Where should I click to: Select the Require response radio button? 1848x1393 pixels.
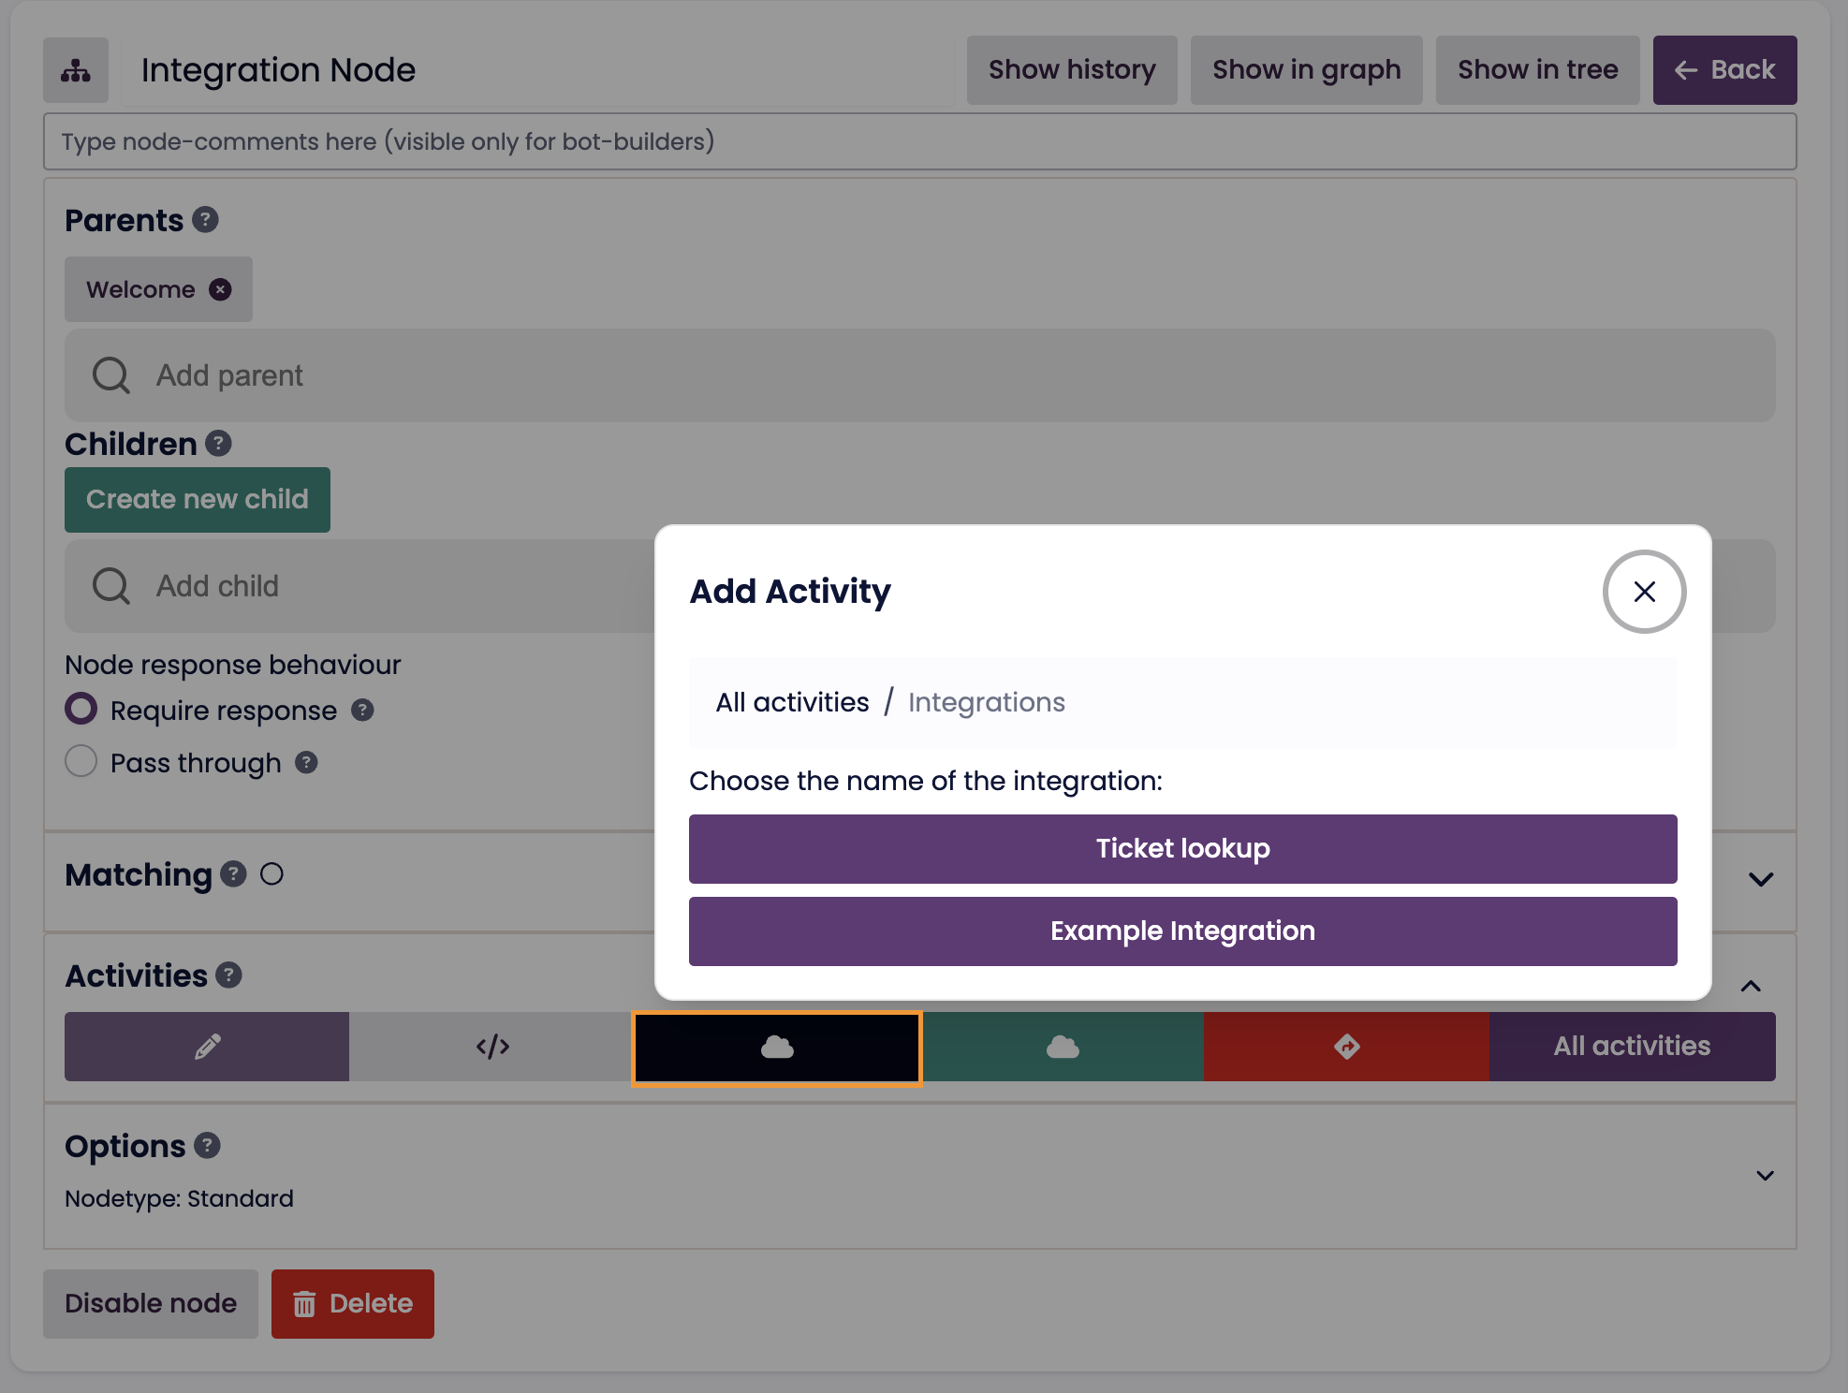(x=81, y=709)
